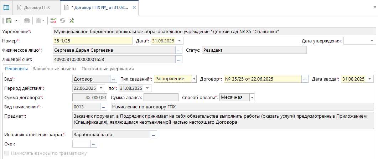The image size is (378, 159).
Task: Choose Вид with ellipsis button
Action: point(114,79)
